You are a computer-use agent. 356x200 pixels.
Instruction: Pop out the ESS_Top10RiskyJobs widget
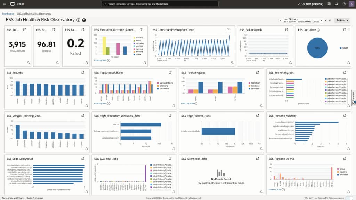(345, 73)
